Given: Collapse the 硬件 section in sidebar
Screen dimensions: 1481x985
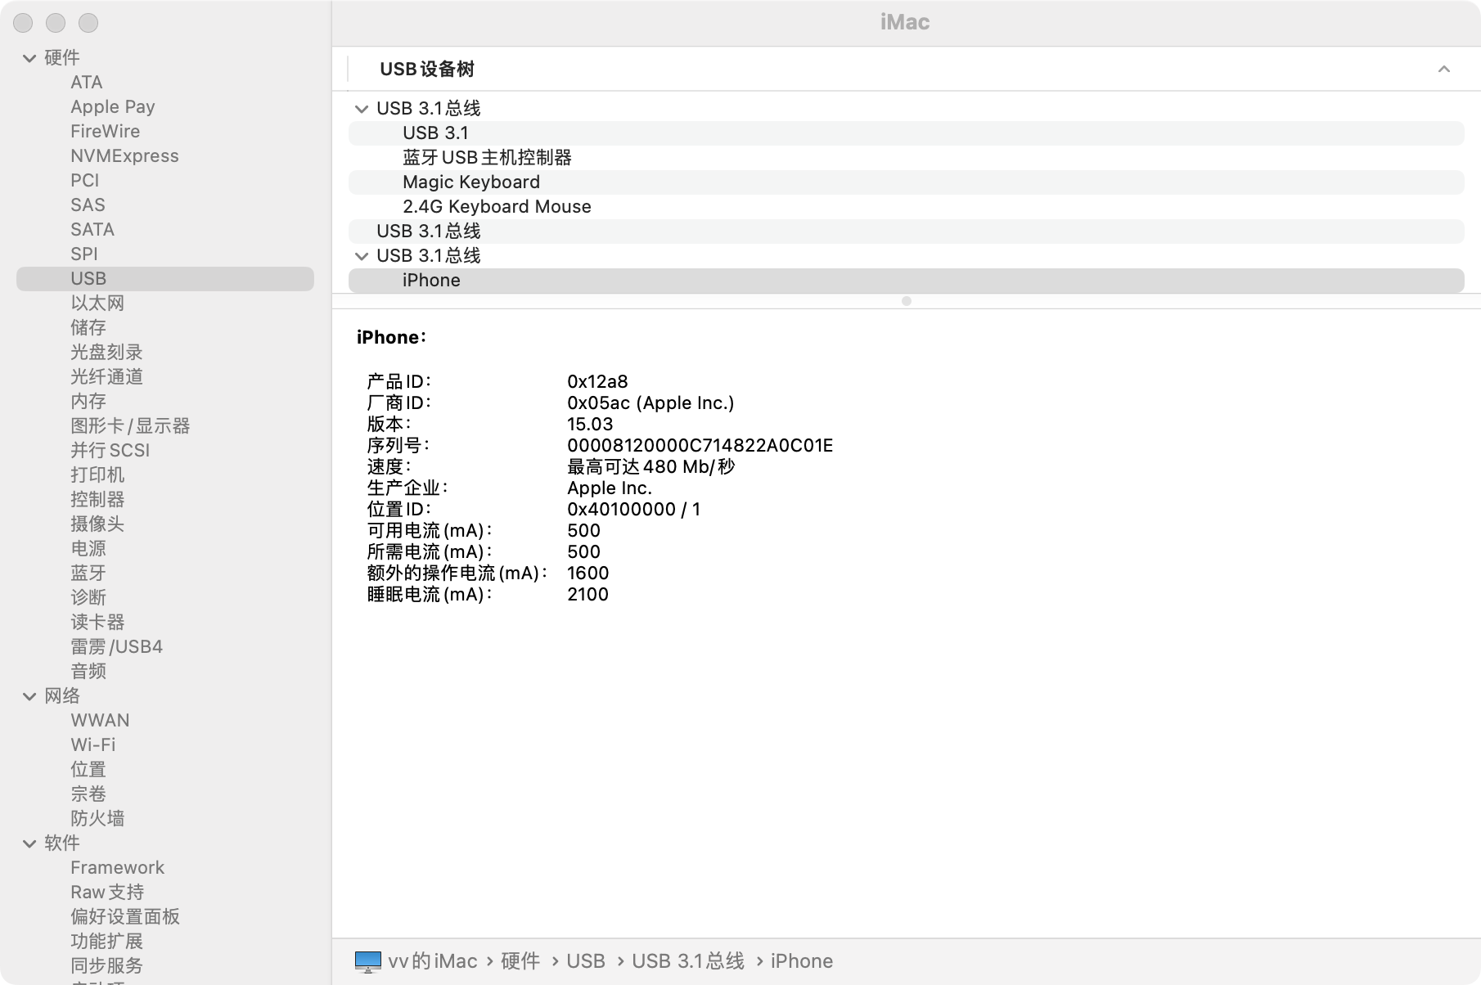Looking at the screenshot, I should pos(29,58).
